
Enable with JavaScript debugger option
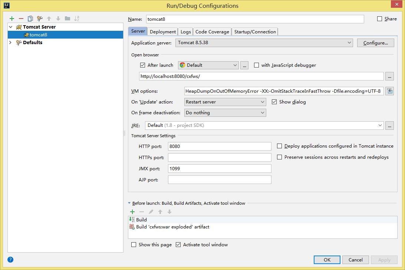256,65
